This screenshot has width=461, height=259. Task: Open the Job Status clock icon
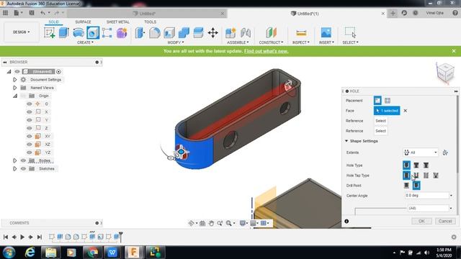tap(416, 13)
